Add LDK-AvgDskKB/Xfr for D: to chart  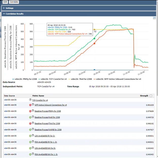(30, 136)
